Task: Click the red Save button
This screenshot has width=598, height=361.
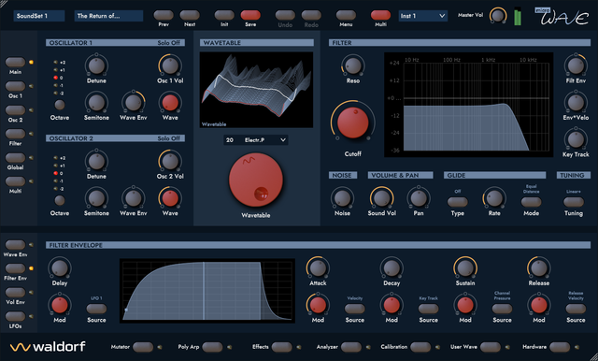Action: [250, 15]
